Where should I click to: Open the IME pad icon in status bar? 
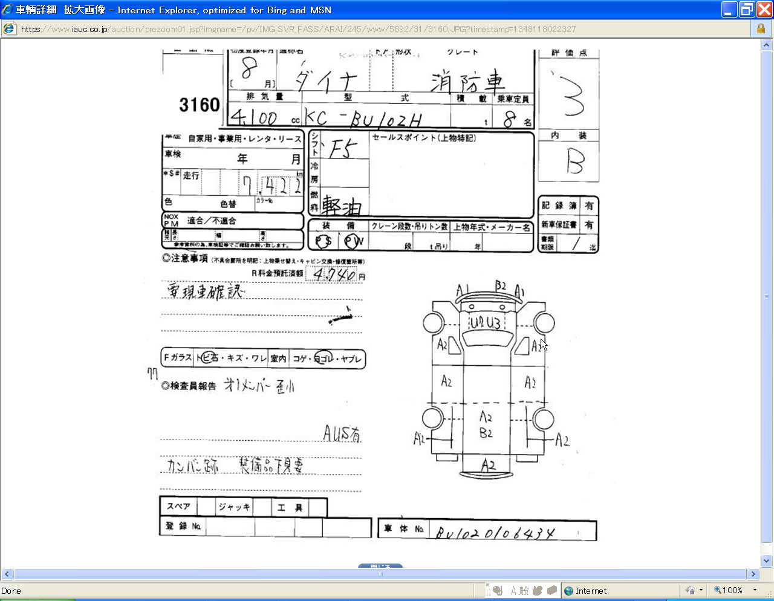[x=538, y=591]
